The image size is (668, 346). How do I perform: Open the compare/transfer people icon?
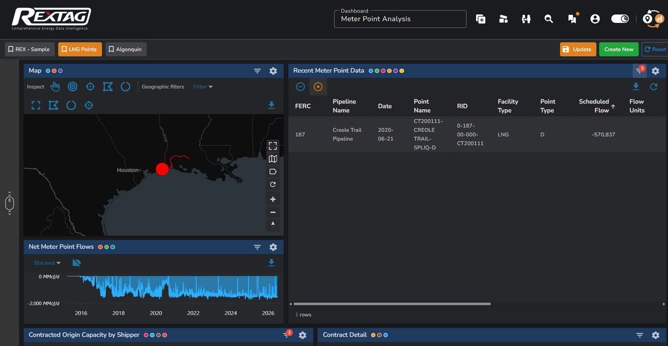526,19
